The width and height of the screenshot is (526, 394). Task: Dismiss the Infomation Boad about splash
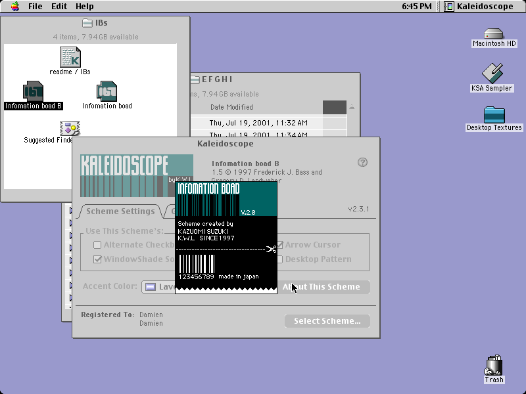pyautogui.click(x=226, y=238)
